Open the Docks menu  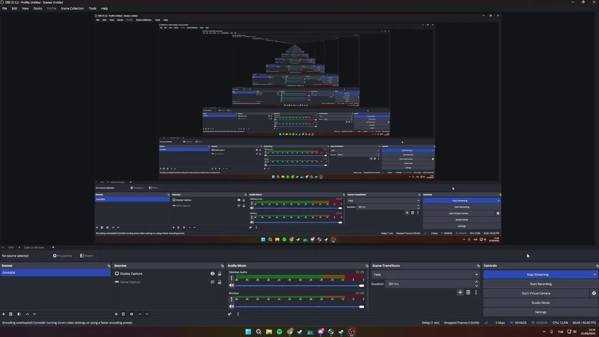(38, 8)
